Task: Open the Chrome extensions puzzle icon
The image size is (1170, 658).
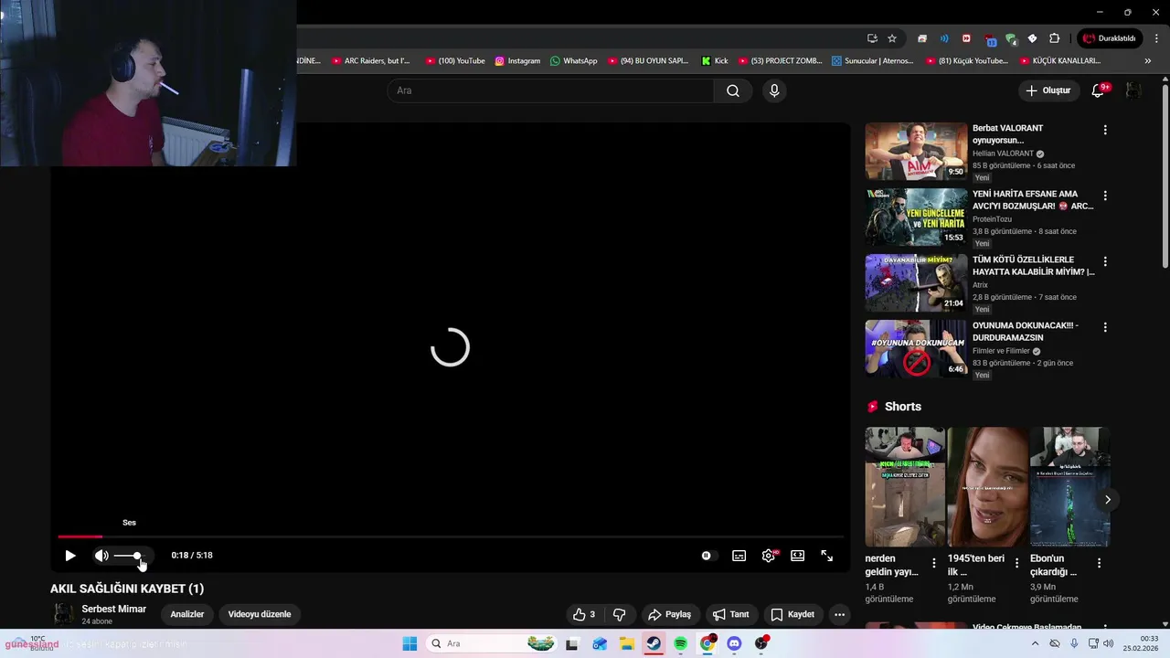Action: (x=1054, y=38)
